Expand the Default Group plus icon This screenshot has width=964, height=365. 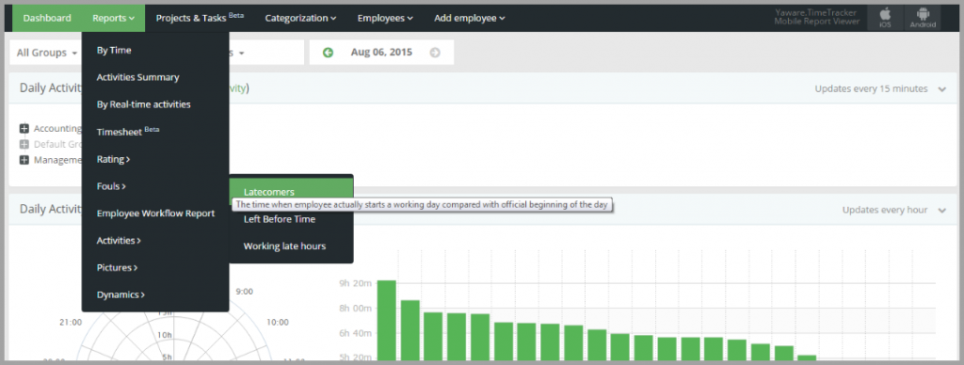[24, 145]
